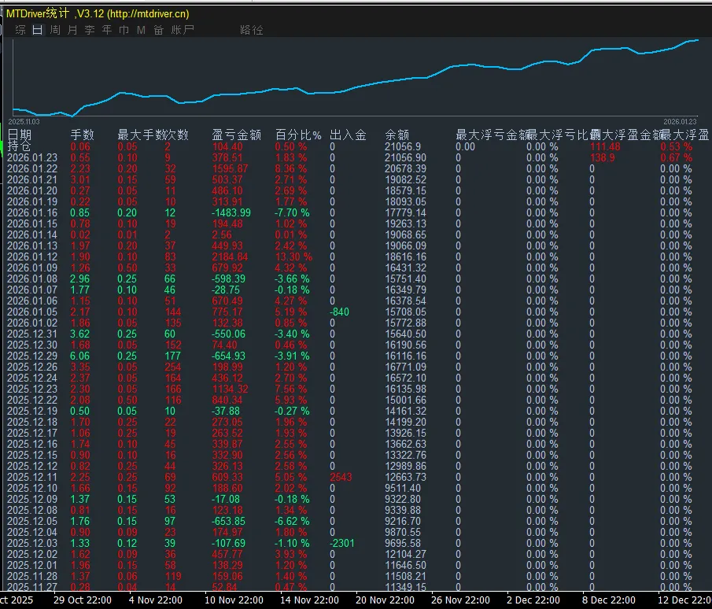Click the 2026.01.23 chart end date label
Viewport: 712px width, 609px height.
pyautogui.click(x=680, y=122)
